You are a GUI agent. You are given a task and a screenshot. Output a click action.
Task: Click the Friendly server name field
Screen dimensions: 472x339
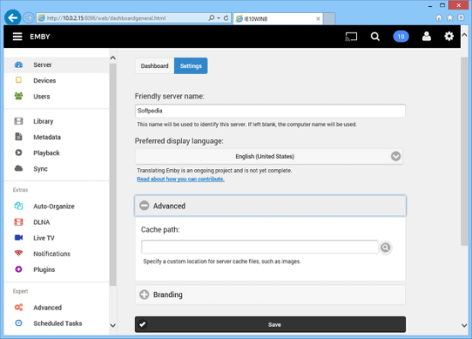tap(270, 111)
